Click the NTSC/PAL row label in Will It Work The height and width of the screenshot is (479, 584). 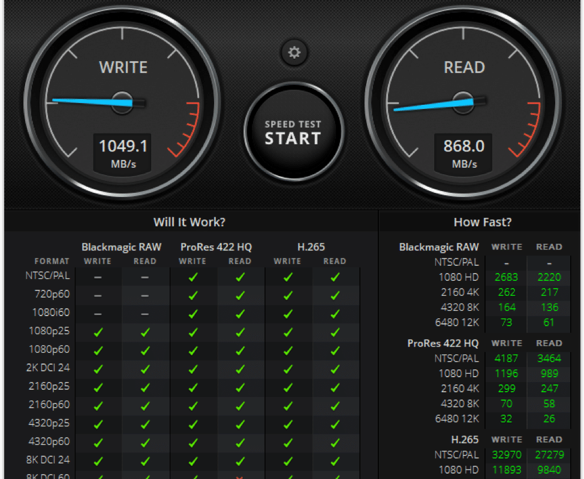47,275
